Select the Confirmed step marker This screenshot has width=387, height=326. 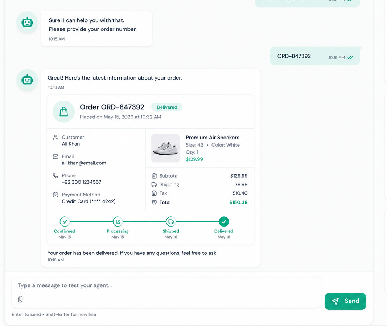tap(65, 221)
